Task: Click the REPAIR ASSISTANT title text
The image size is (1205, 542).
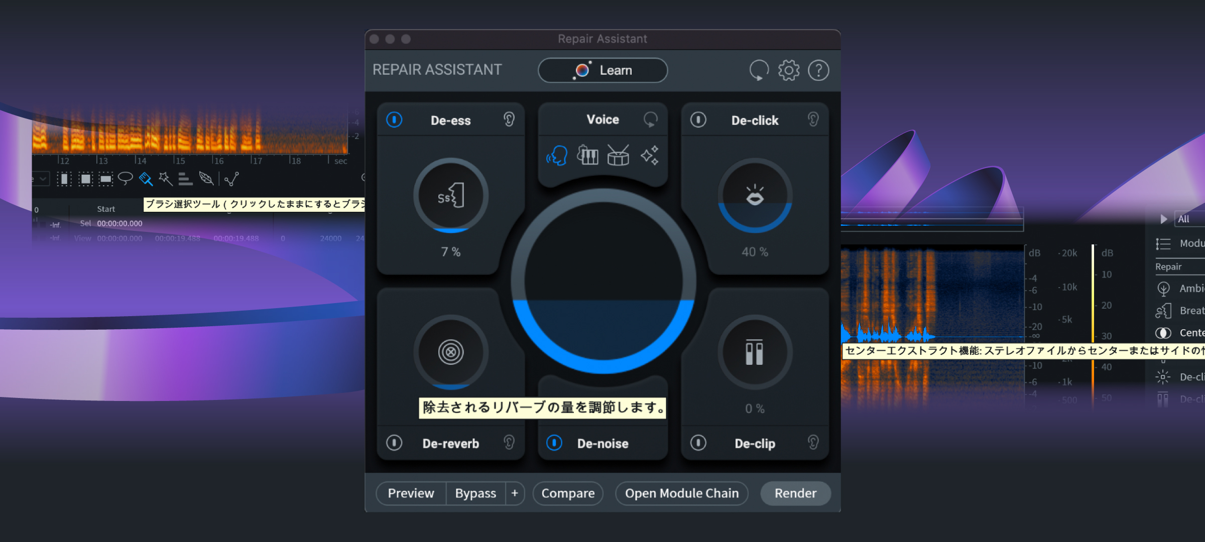Action: 437,69
